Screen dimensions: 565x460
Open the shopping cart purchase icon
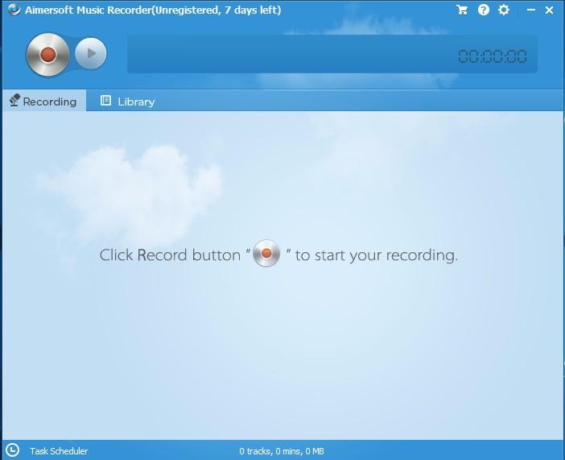click(x=462, y=10)
